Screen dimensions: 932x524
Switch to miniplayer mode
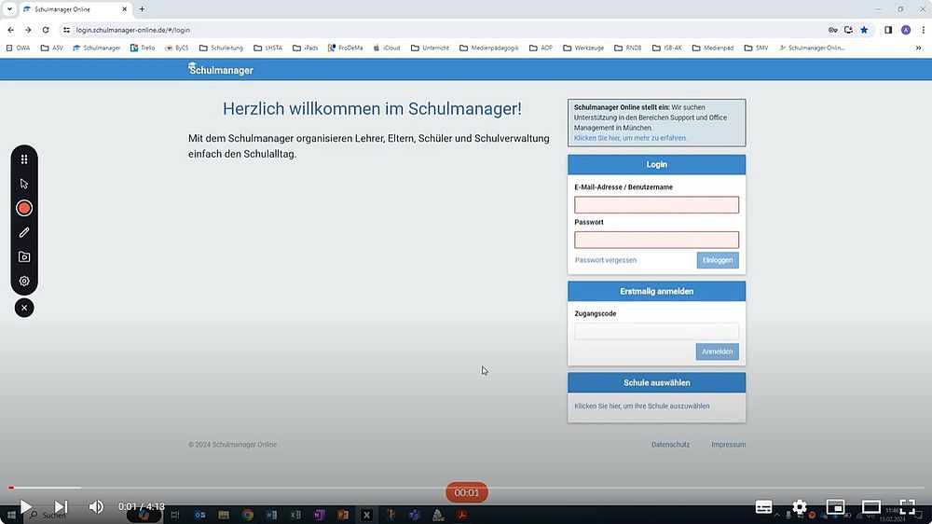(x=835, y=507)
